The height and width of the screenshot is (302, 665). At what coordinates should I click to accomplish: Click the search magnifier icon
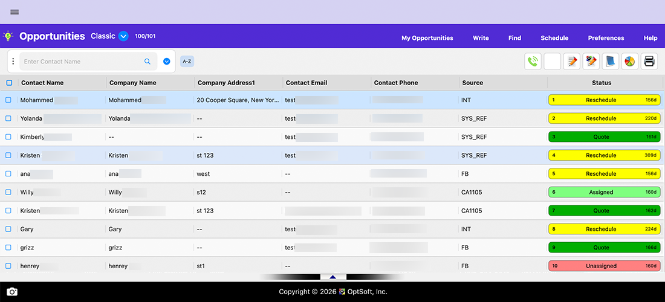(148, 62)
